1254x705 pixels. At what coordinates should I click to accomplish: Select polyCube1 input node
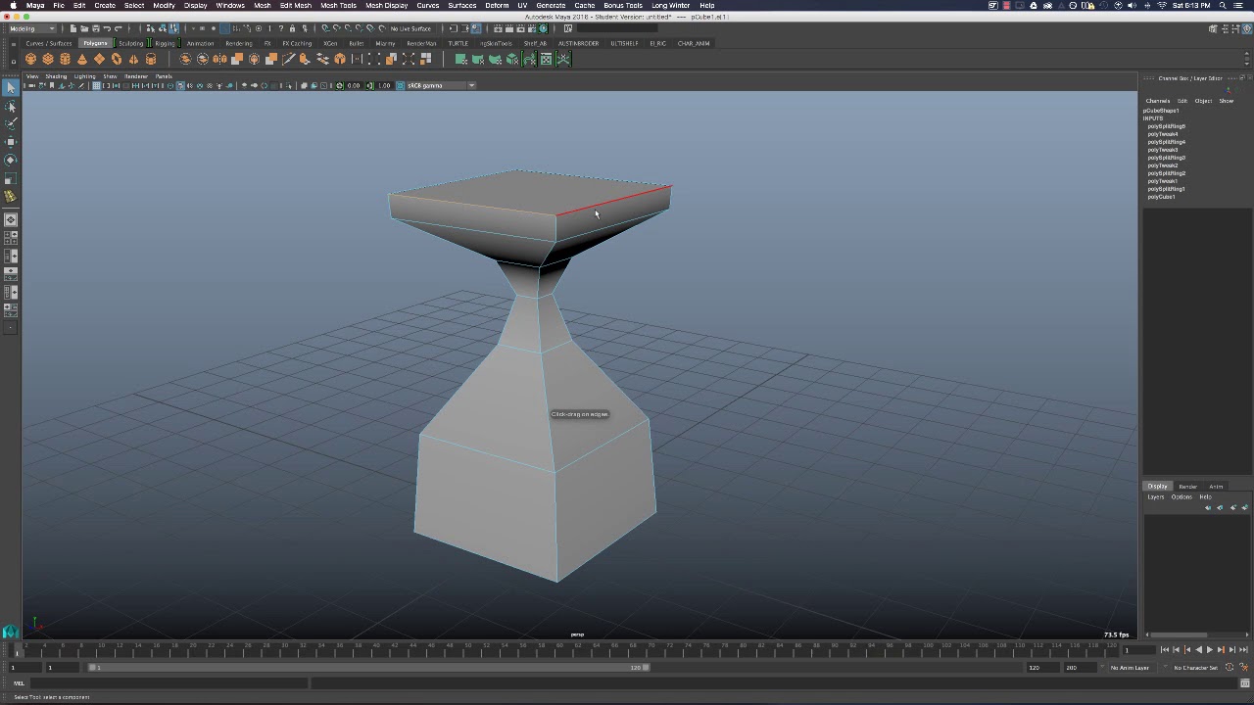pyautogui.click(x=1161, y=197)
